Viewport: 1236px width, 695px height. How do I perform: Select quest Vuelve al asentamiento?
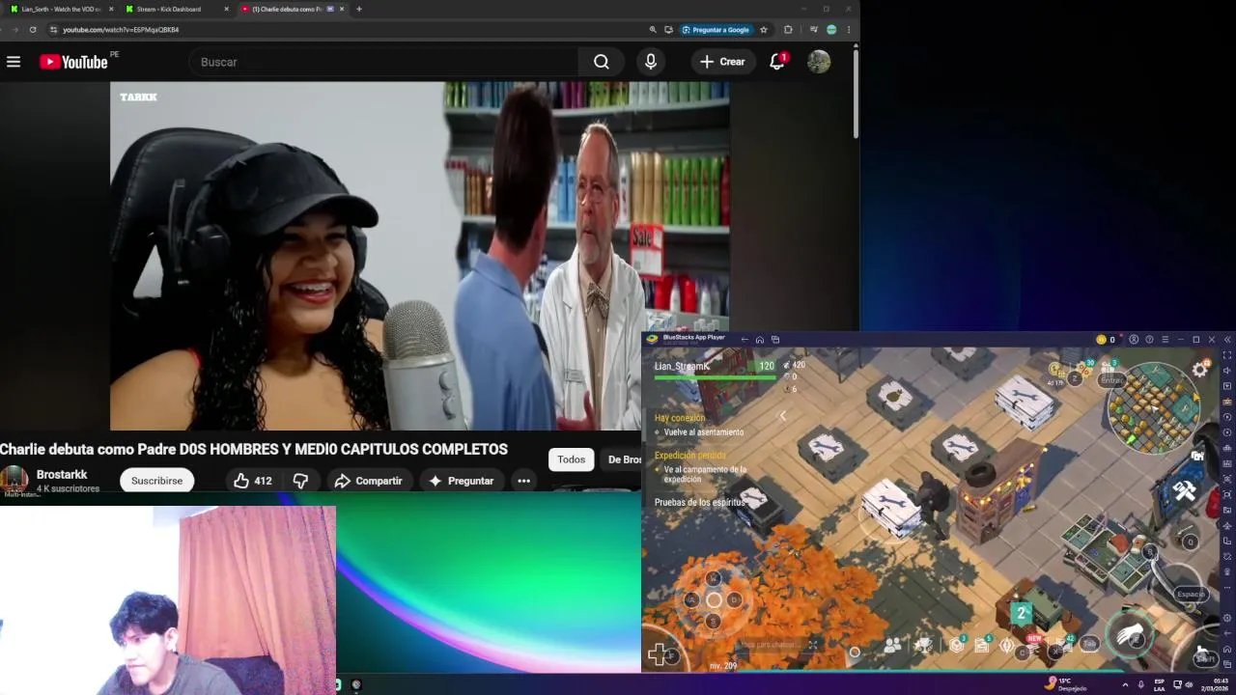[704, 432]
